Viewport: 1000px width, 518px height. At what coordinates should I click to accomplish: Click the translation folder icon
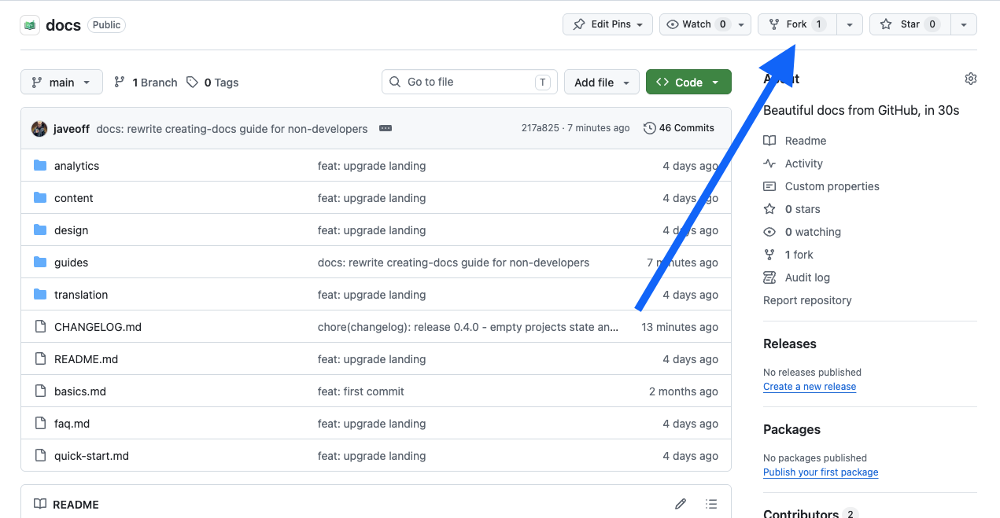click(40, 294)
